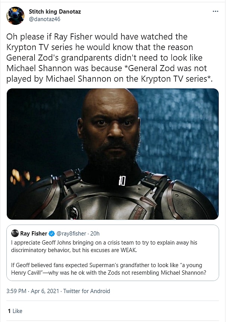The width and height of the screenshot is (227, 322).
Task: Click the blue verified badge beside Ray Fisher
Action: point(51,234)
